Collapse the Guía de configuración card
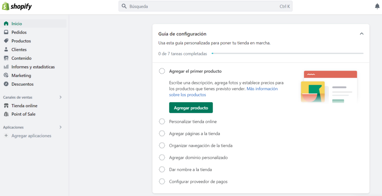 tap(361, 34)
